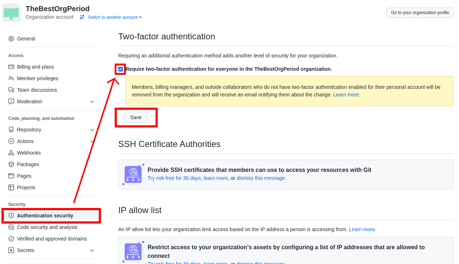459x264 pixels.
Task: Click Two-factor authentication heading
Action: [167, 36]
